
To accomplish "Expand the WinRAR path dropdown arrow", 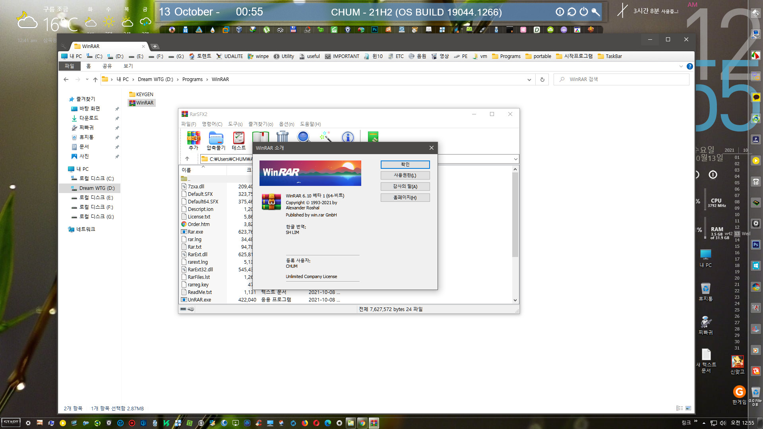I will click(x=515, y=159).
